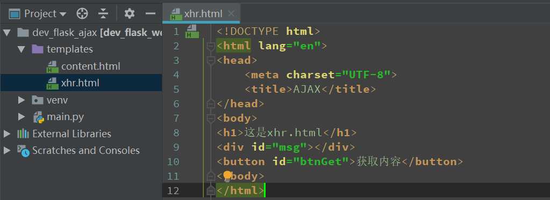The height and width of the screenshot is (200, 550).
Task: Collapse the dev_flask_ajax project root
Action: (6, 33)
